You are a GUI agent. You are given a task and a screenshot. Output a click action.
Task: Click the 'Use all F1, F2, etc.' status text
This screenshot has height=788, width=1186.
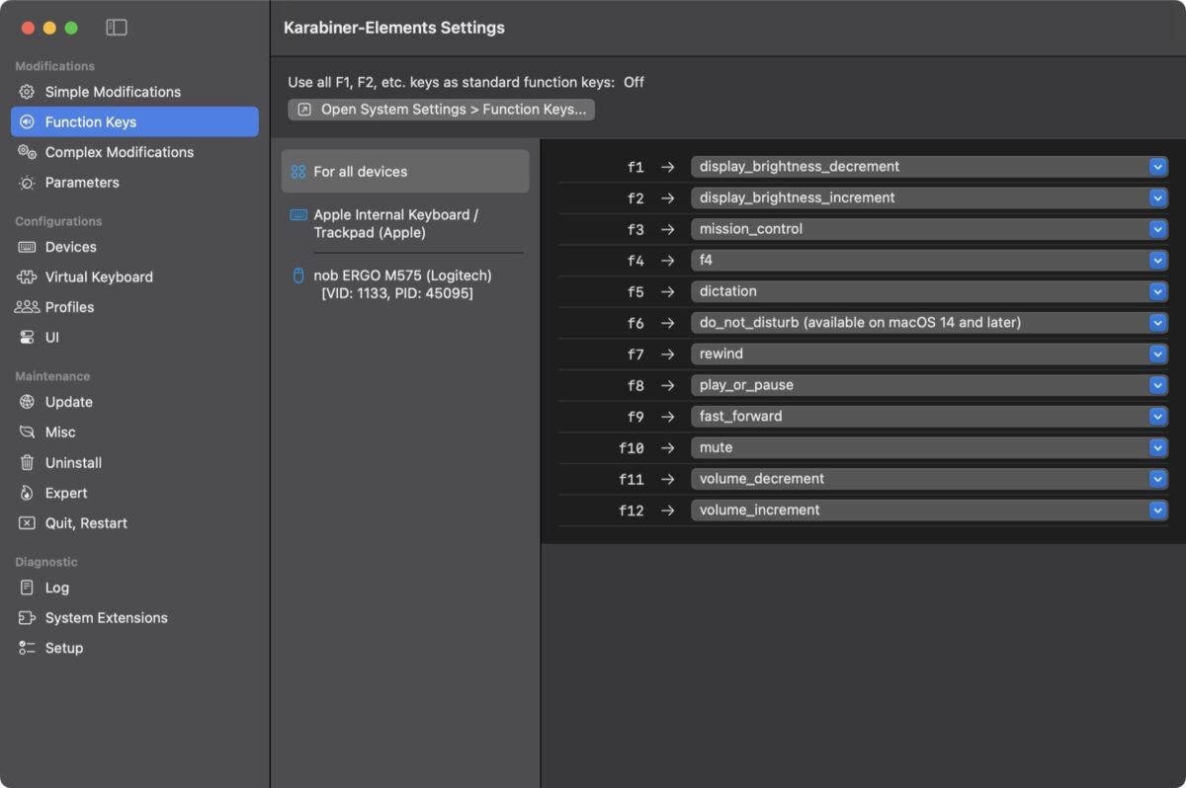(466, 82)
